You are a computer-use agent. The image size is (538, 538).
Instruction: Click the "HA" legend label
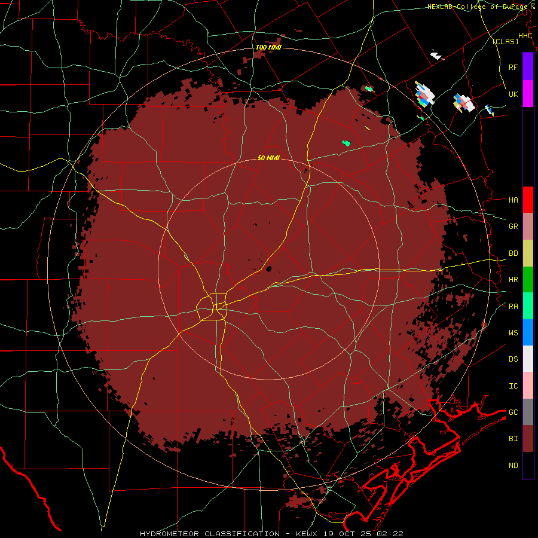click(513, 200)
